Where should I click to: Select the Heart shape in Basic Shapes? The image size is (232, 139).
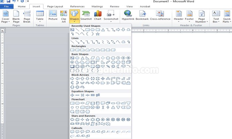[x=103, y=67]
